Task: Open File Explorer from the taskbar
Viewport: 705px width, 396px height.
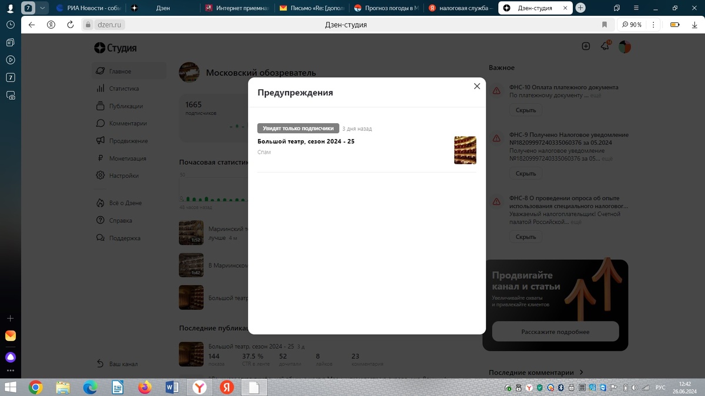Action: tap(63, 387)
